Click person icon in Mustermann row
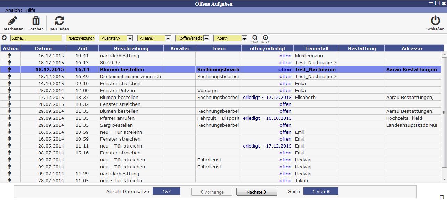447x202 pixels. tap(10, 56)
